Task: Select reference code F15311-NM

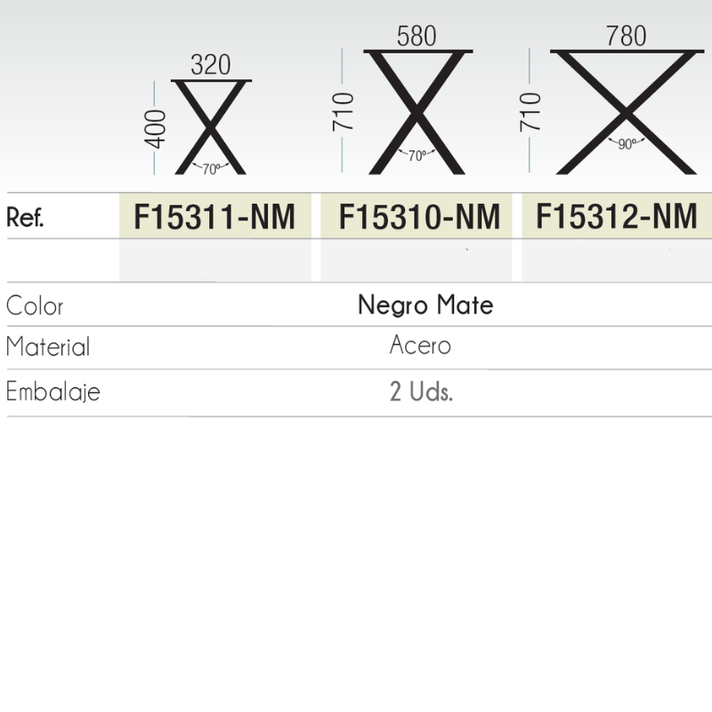Action: point(214,217)
